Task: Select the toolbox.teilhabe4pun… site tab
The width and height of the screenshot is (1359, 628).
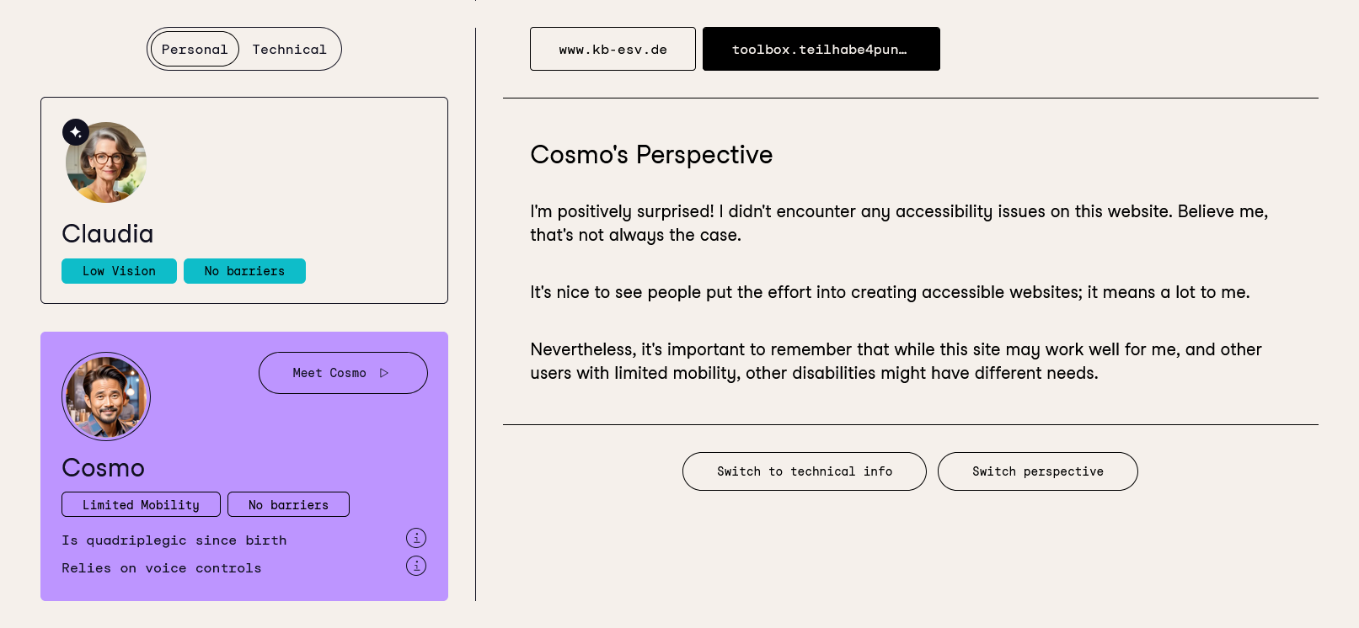Action: point(821,50)
